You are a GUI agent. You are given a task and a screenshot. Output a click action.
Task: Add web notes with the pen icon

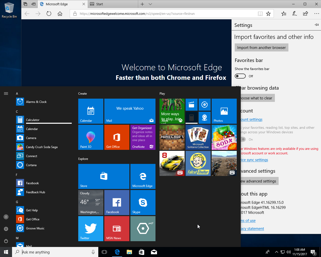295,14
